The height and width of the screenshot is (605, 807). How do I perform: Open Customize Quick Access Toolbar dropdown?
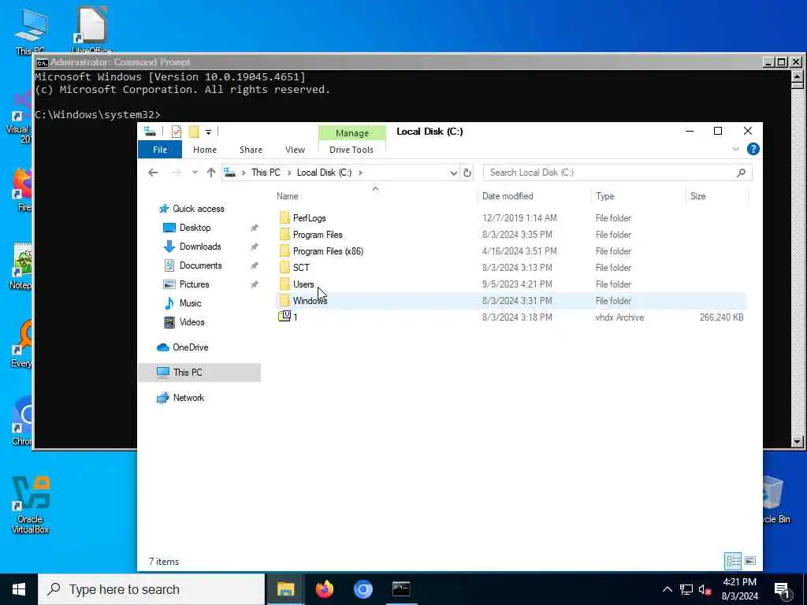click(208, 132)
